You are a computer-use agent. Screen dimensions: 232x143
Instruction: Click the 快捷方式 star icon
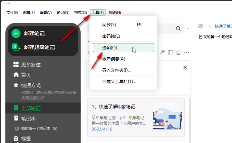tap(16, 85)
